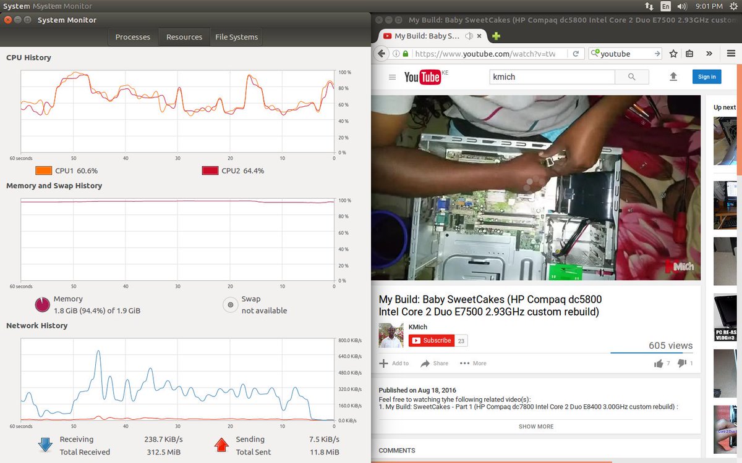Viewport: 742px width, 463px height.
Task: Open the File Systems tab
Action: click(236, 37)
